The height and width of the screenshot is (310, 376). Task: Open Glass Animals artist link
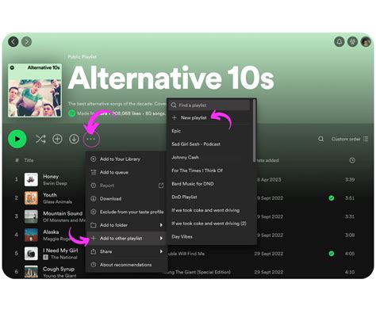pos(57,201)
